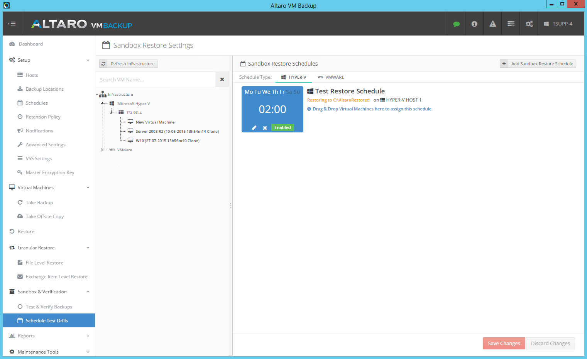Select the pencil edit icon on the schedule card
The width and height of the screenshot is (587, 359).
pyautogui.click(x=254, y=127)
